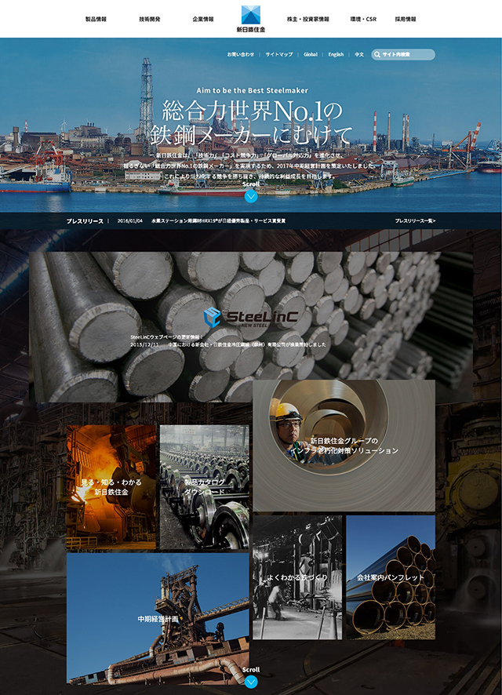This screenshot has width=502, height=695.
Task: Switch to the 中文 version
Action: coord(359,55)
